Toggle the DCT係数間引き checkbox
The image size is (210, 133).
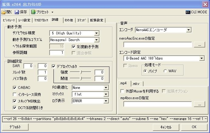tap(15, 108)
